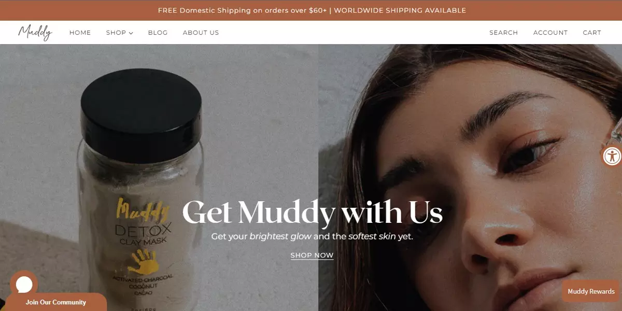
Task: Click the Muddy script logo
Action: 35,32
